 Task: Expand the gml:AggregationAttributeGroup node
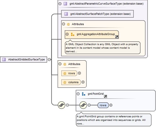tap(67, 34)
